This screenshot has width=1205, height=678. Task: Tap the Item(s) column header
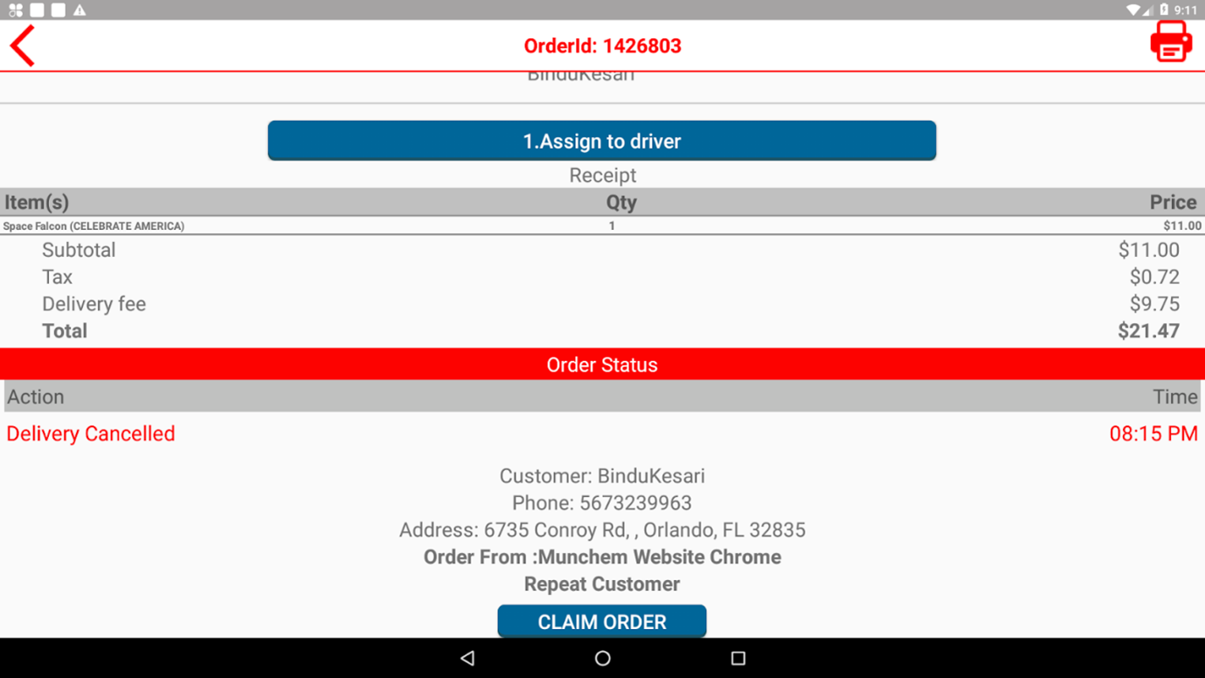coord(37,202)
